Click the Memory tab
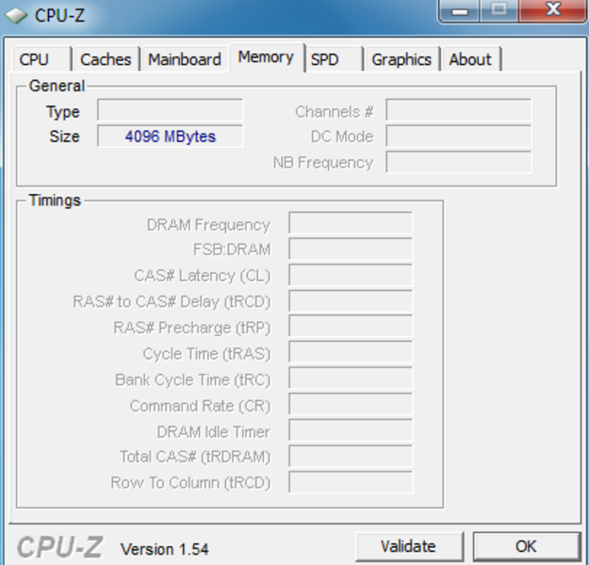Image resolution: width=589 pixels, height=565 pixels. tap(266, 57)
